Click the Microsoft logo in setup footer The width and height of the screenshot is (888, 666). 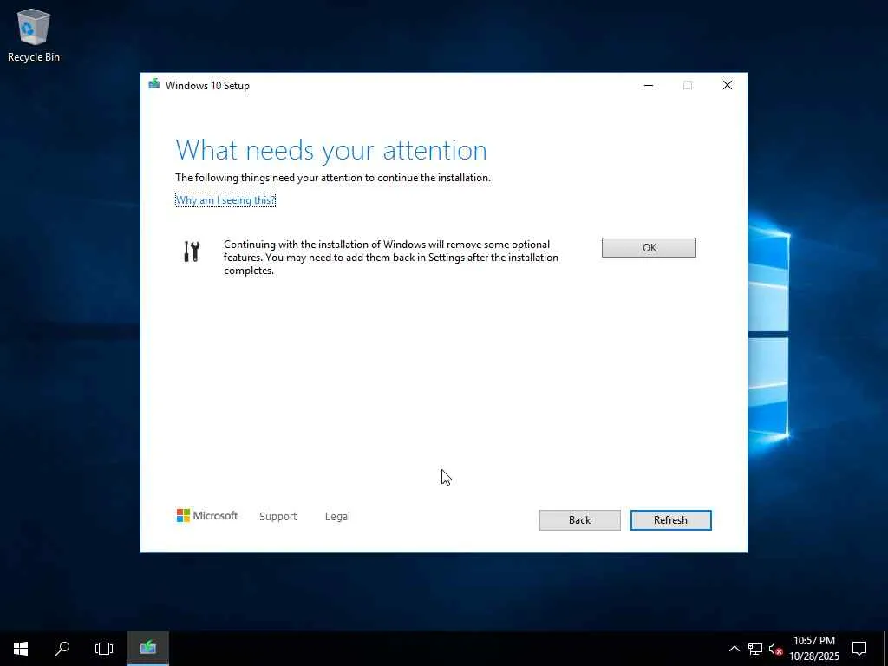[207, 515]
